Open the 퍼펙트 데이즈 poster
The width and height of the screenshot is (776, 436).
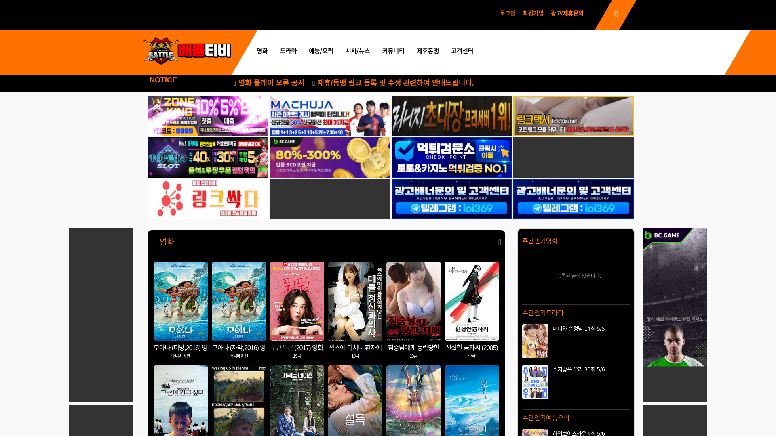297,400
